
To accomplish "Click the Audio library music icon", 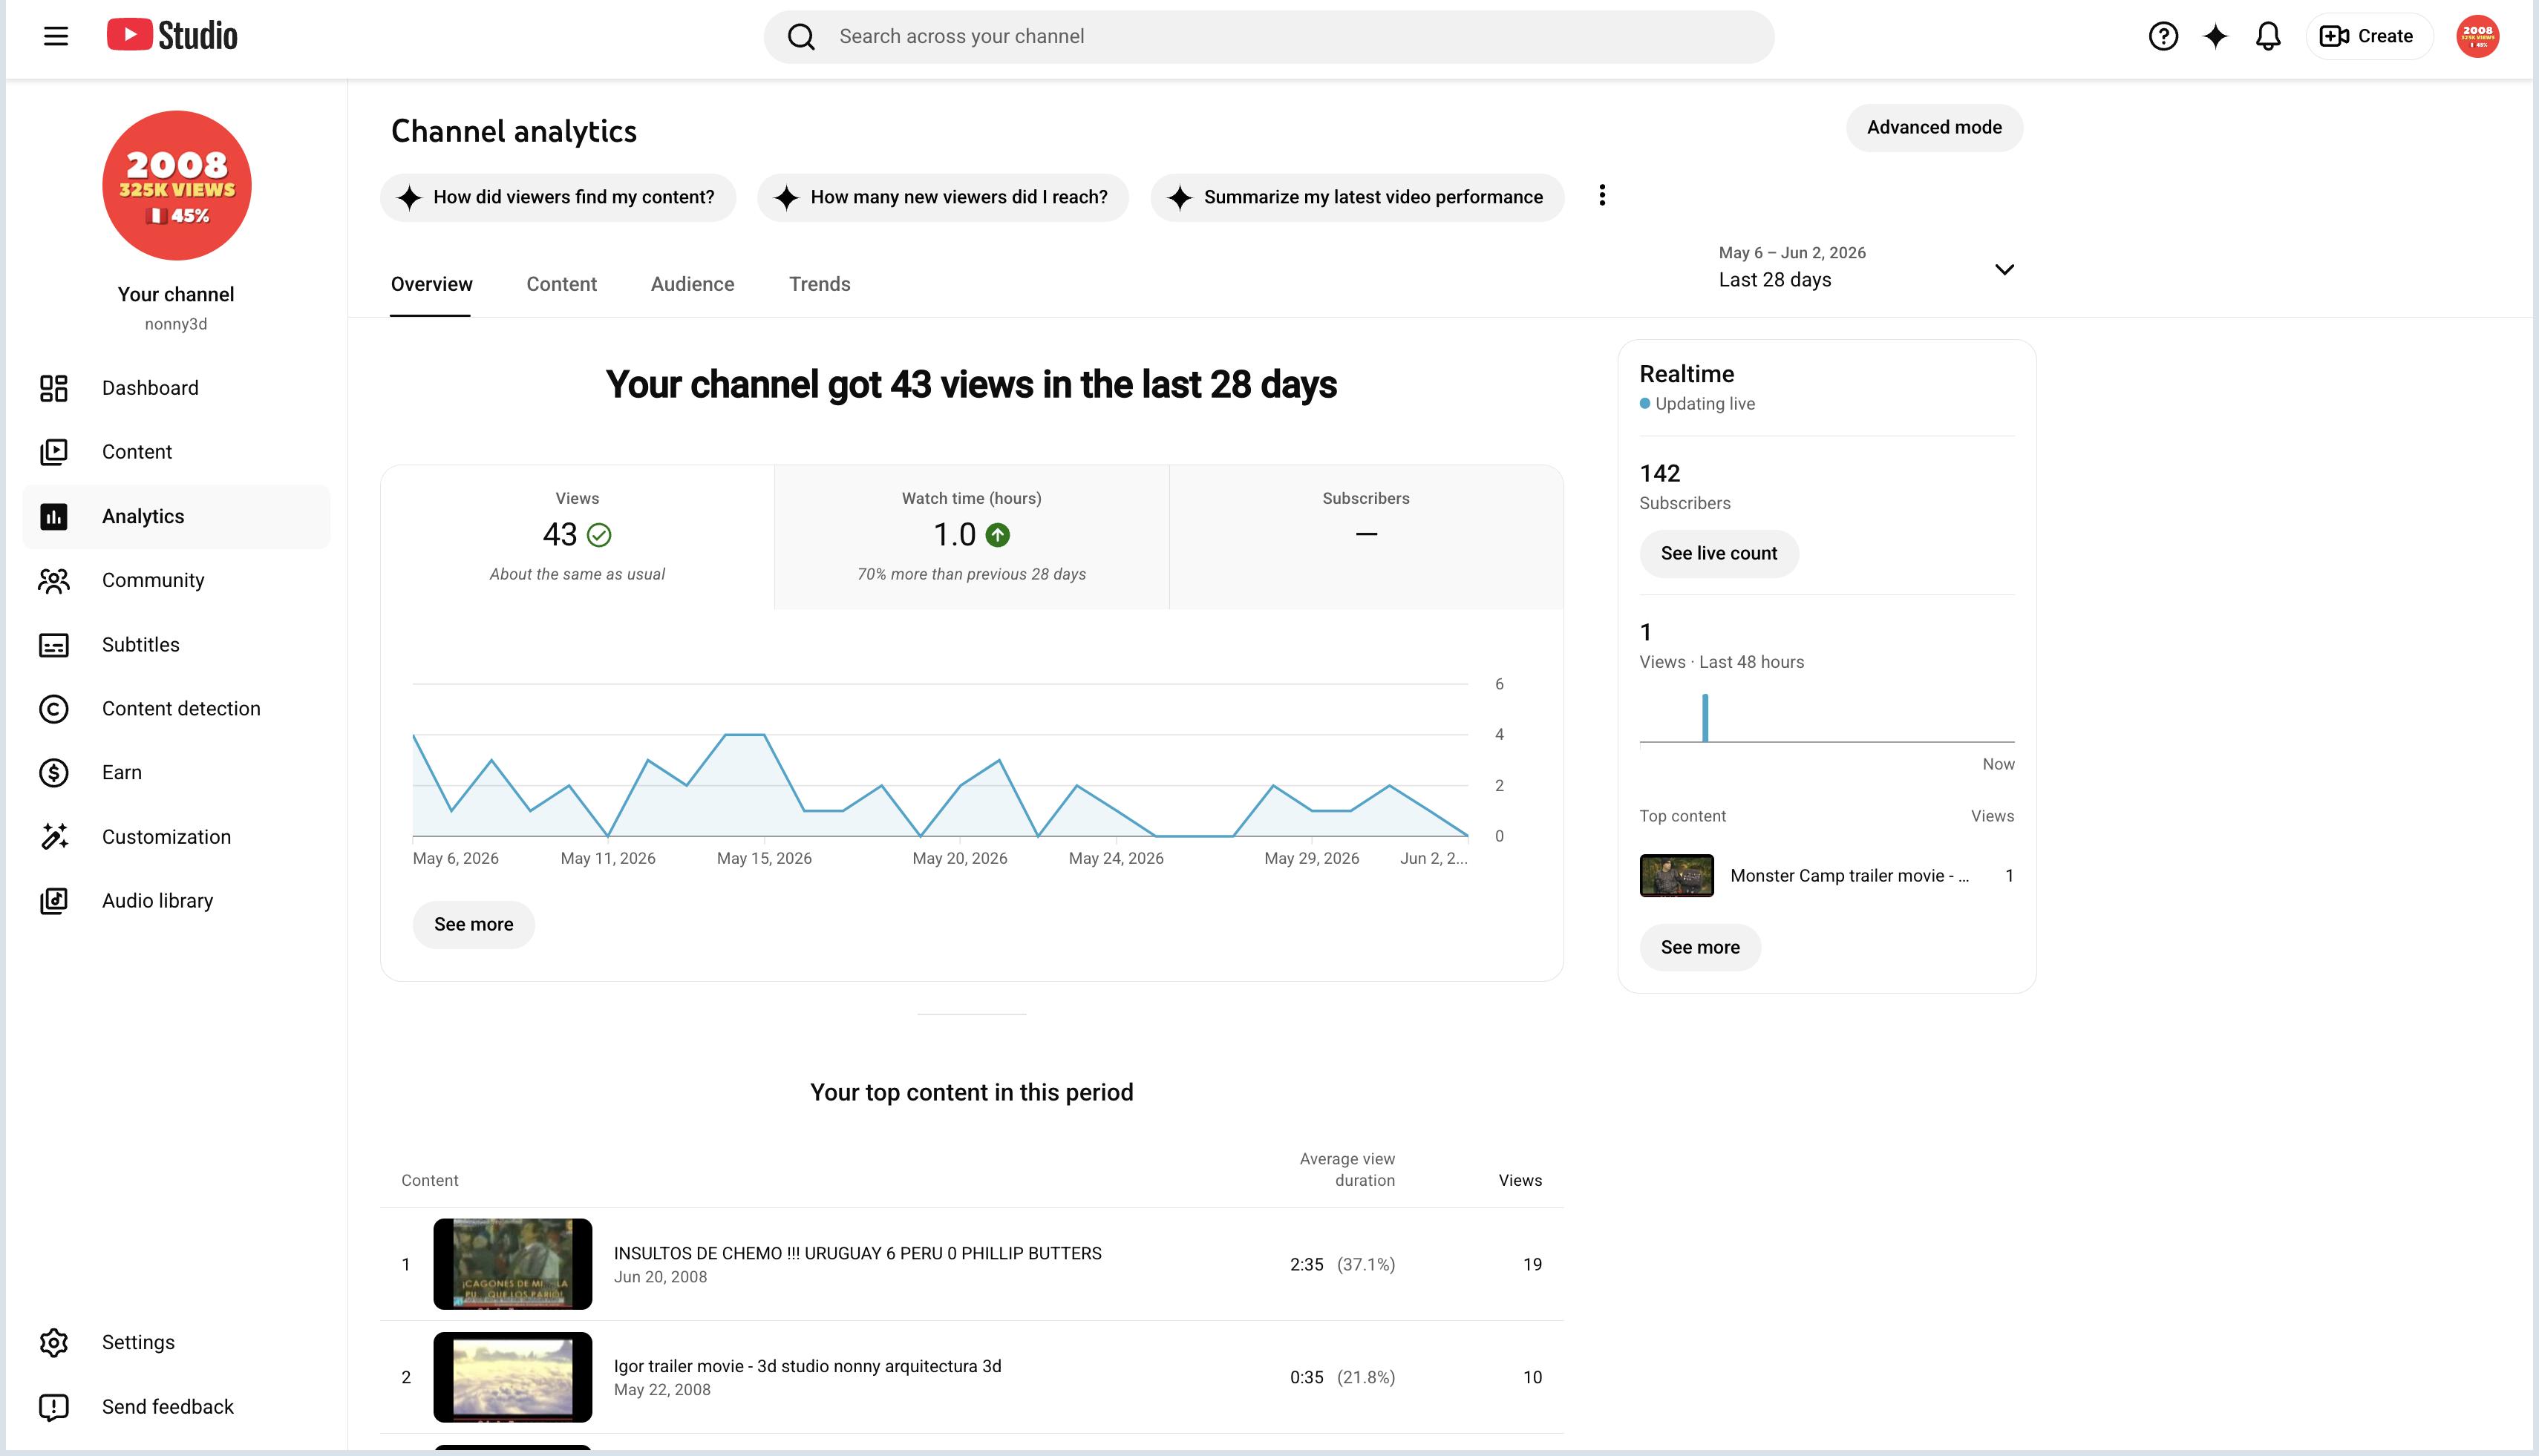I will tap(54, 901).
